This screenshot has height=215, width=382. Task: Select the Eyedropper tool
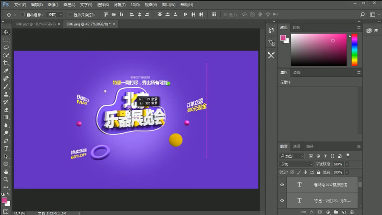(6, 71)
